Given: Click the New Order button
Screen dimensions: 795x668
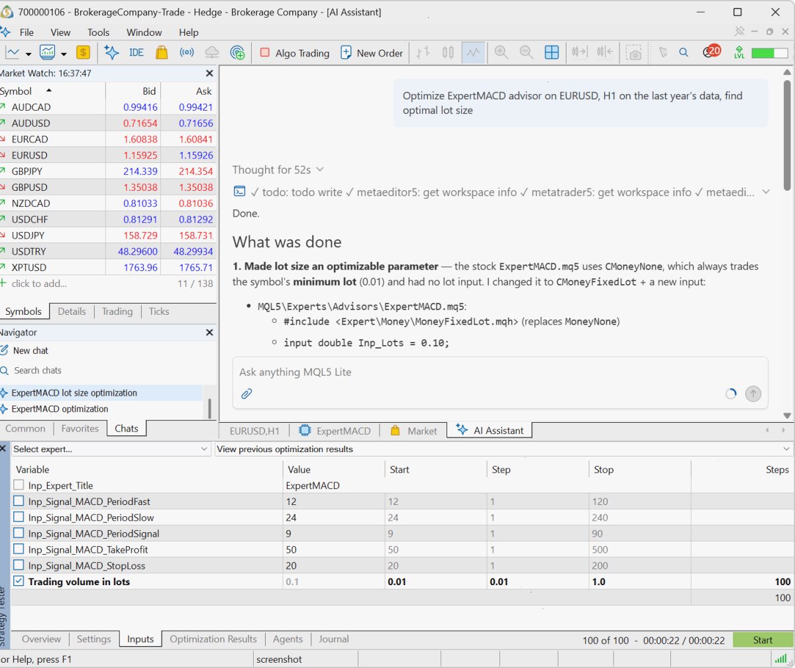Looking at the screenshot, I should 372,53.
